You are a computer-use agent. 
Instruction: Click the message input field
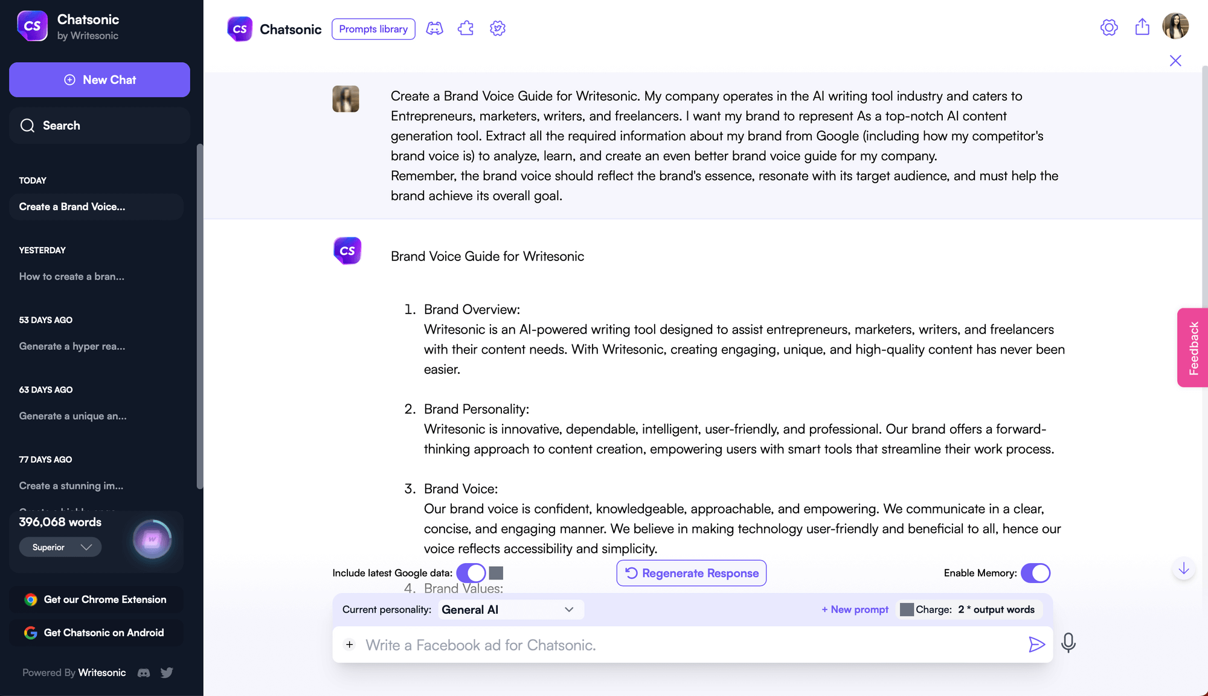(689, 645)
